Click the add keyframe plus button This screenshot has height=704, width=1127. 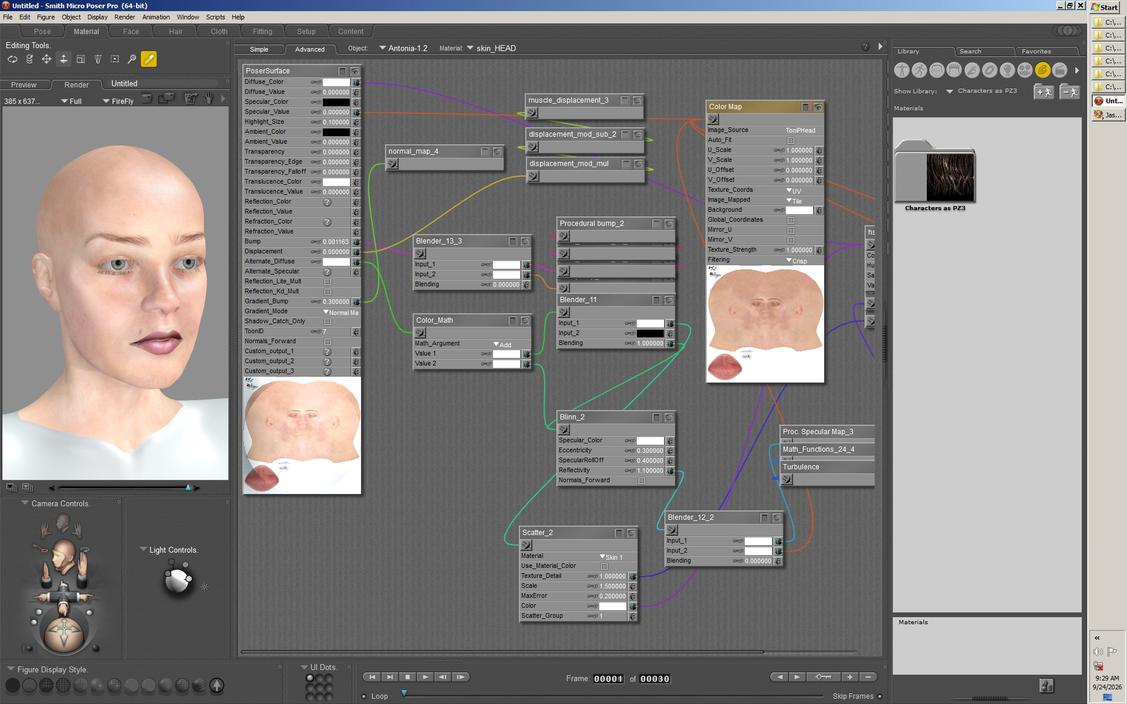click(849, 677)
